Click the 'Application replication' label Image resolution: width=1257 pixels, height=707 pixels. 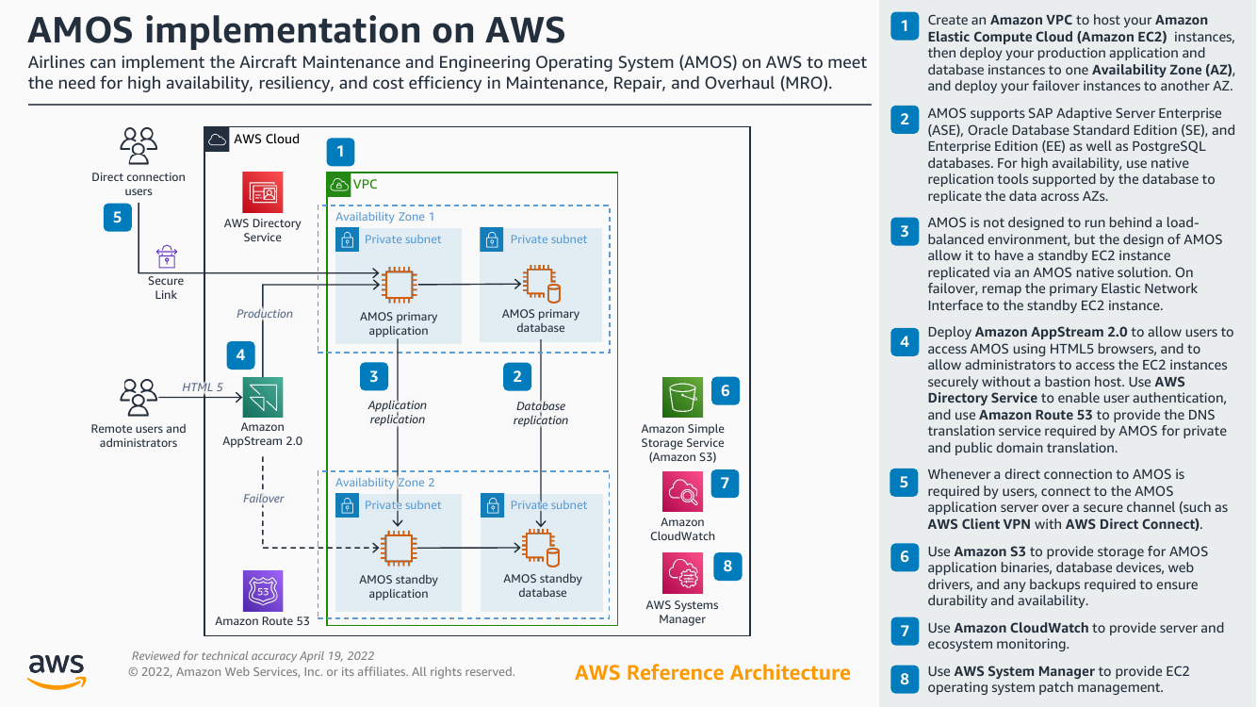pyautogui.click(x=398, y=412)
